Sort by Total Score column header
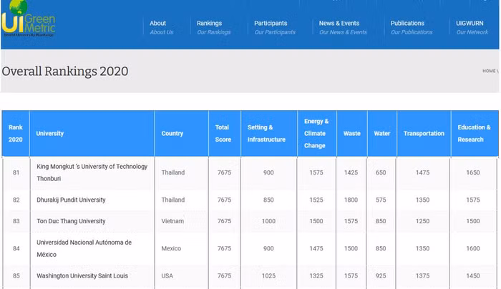The image size is (501, 289). (x=223, y=133)
